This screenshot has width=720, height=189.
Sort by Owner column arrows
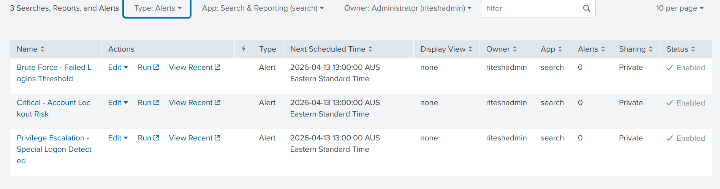[515, 49]
